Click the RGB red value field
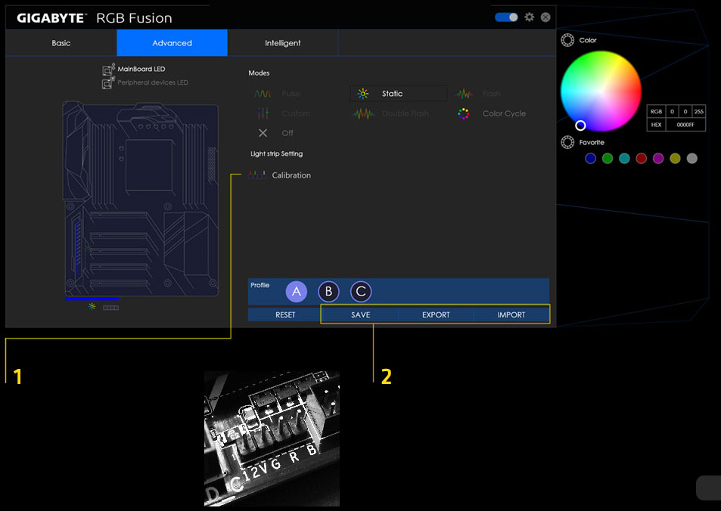Image resolution: width=721 pixels, height=511 pixels. (x=673, y=112)
